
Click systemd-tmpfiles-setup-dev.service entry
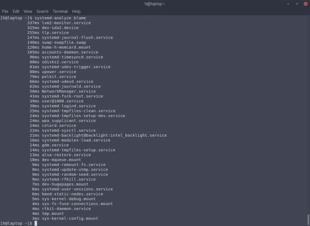[x=77, y=116]
